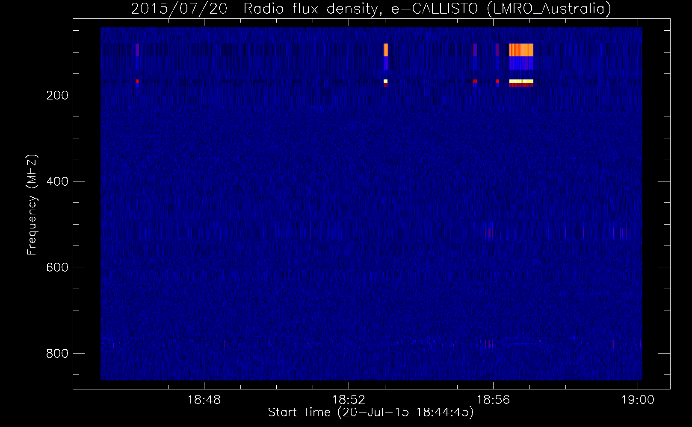Screen dimensions: 692x427
Task: Click the narrow orange burst near 18:53
Action: 386,50
